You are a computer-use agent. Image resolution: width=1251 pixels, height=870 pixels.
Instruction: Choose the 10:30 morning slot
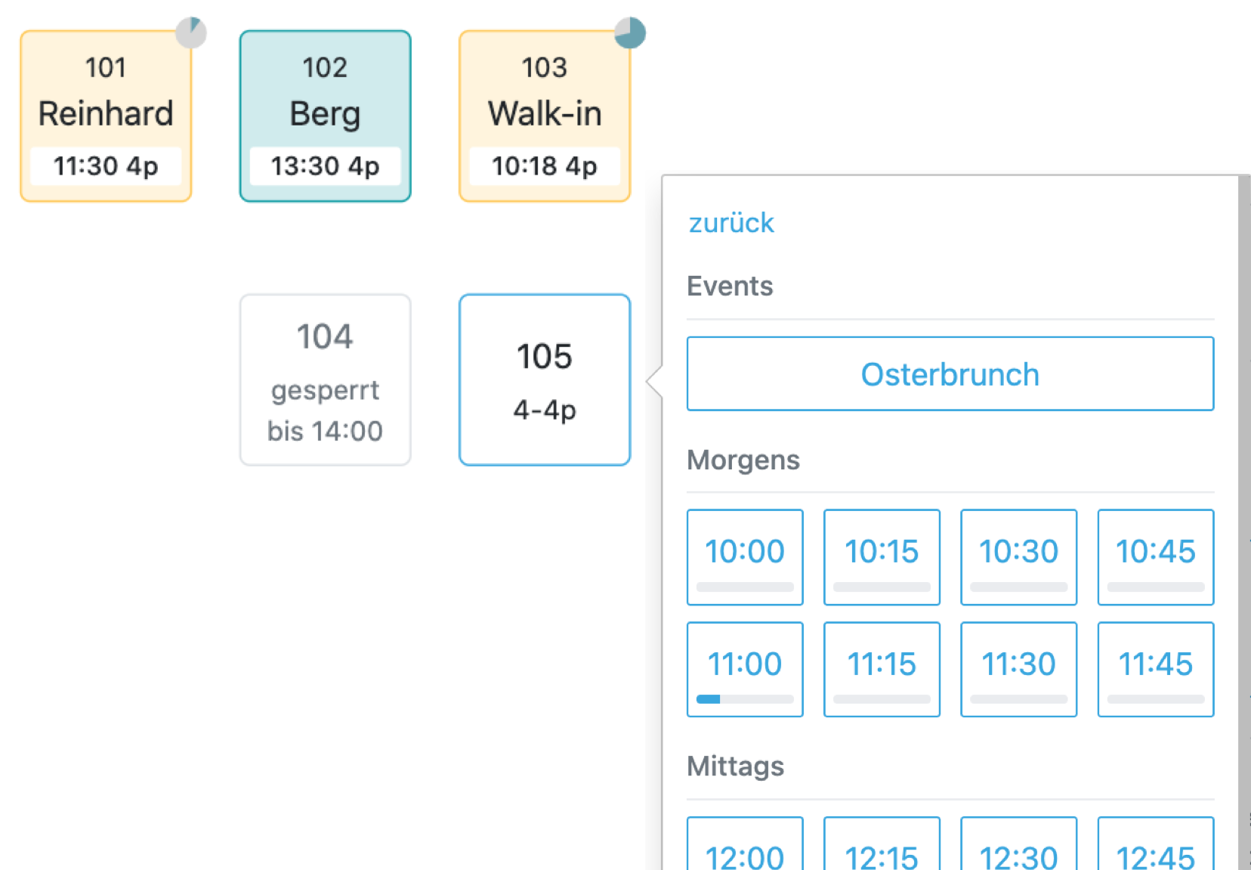click(x=1019, y=557)
